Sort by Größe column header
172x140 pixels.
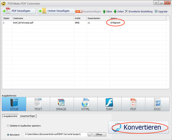click(x=80, y=18)
